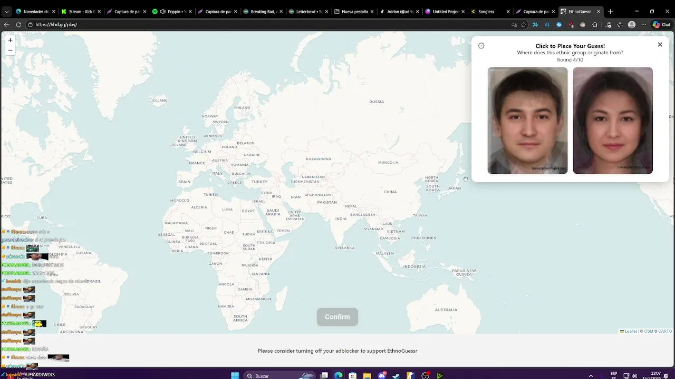This screenshot has height=379, width=675.
Task: Mute audio icon on Poppin tab
Action: point(163,12)
